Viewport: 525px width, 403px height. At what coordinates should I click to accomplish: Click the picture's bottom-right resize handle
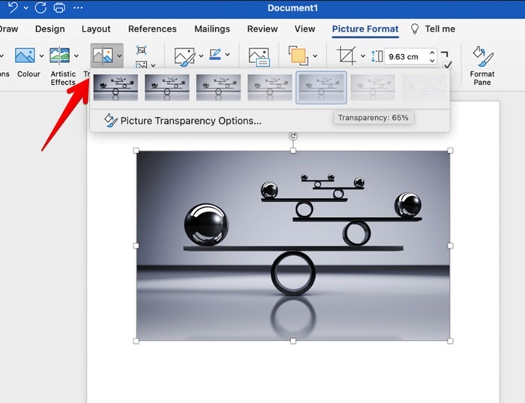(450, 341)
